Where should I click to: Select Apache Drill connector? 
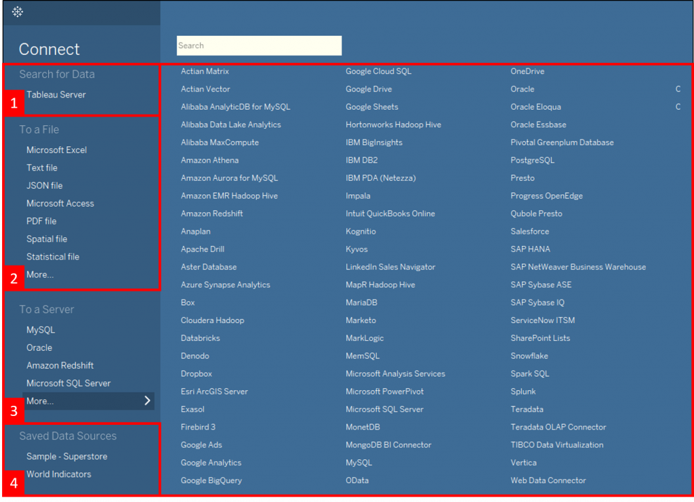(x=202, y=249)
